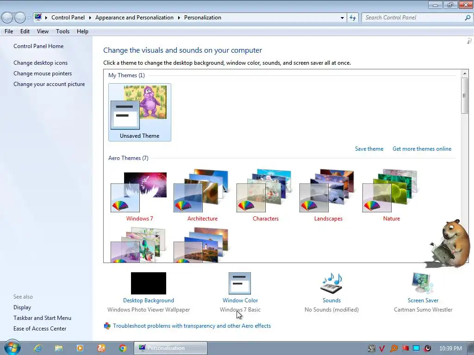Focus the Search Control Panel field
This screenshot has height=355, width=474.
[412, 18]
